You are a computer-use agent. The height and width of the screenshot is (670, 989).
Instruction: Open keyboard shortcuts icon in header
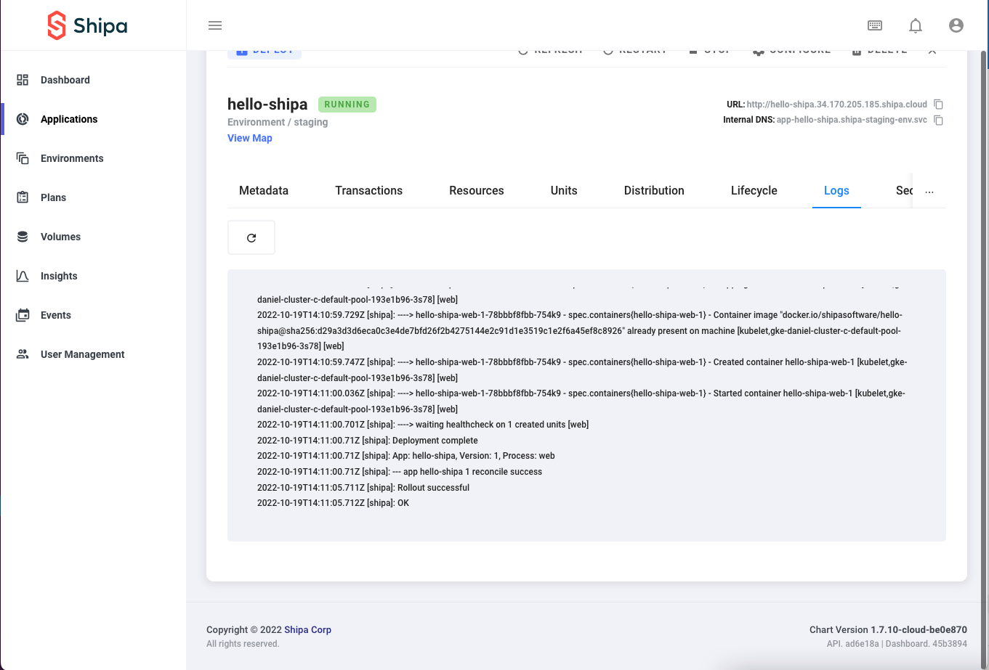(x=875, y=25)
